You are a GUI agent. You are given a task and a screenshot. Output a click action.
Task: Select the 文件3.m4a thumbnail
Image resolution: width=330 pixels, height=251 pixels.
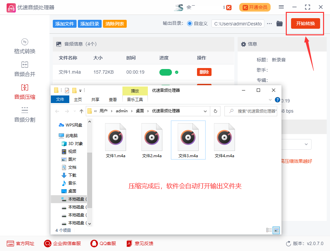point(188,136)
